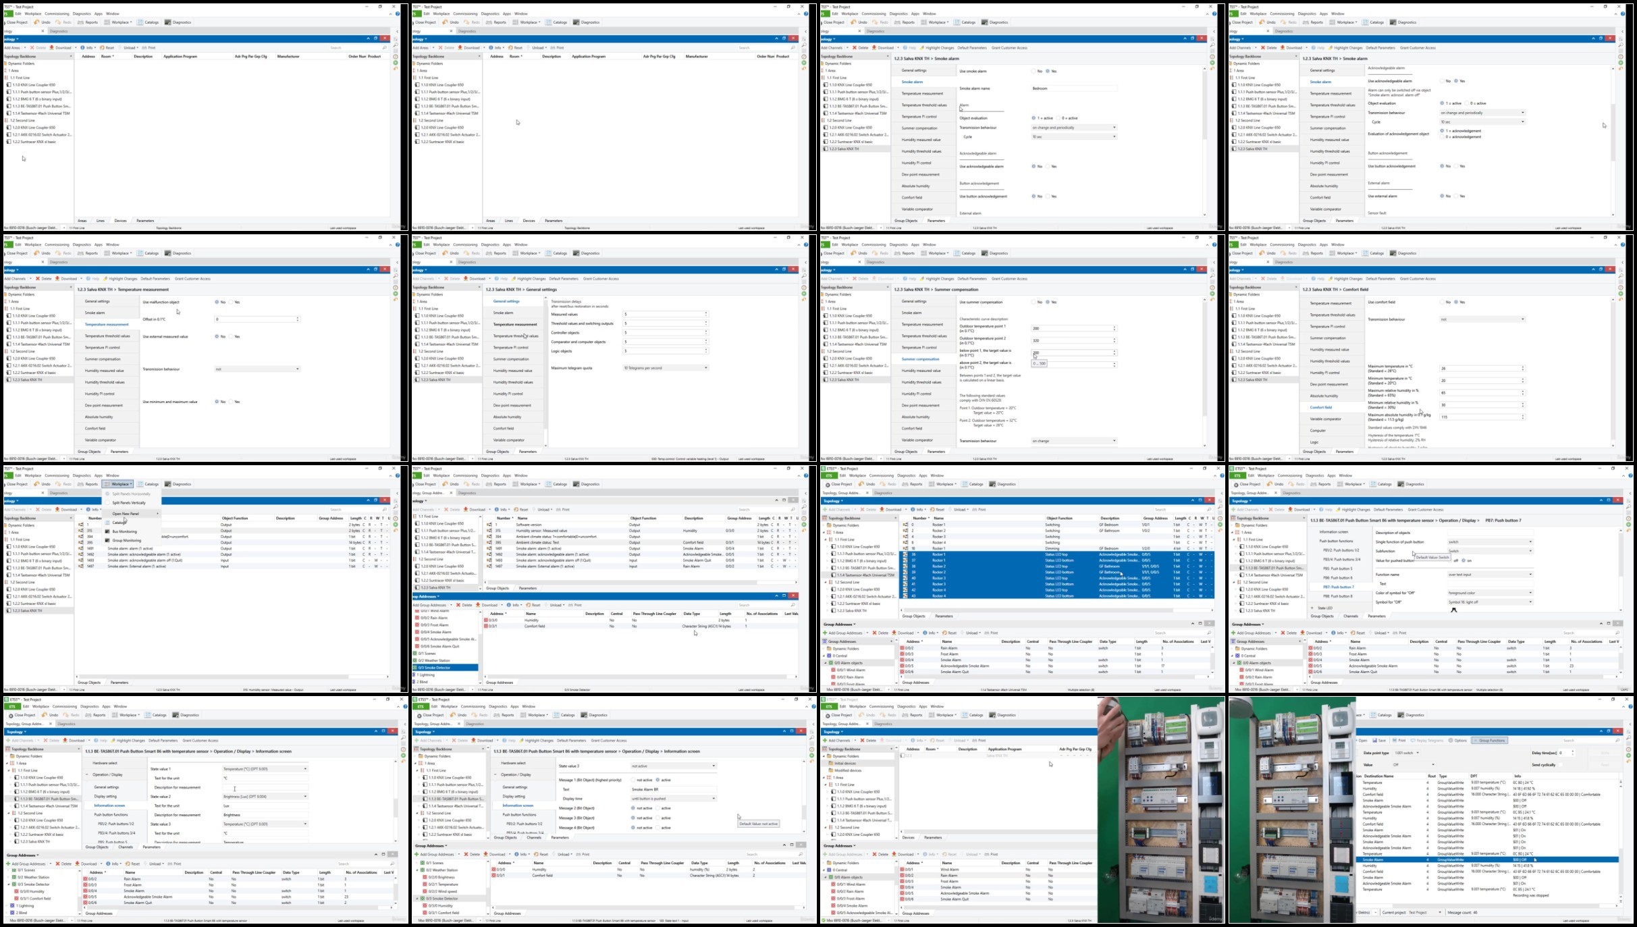Select "Recording was stopped" row in group monitor
This screenshot has height=927, width=1637.
point(1488,895)
